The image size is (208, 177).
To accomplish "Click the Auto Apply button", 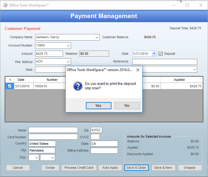I will point(110,168).
